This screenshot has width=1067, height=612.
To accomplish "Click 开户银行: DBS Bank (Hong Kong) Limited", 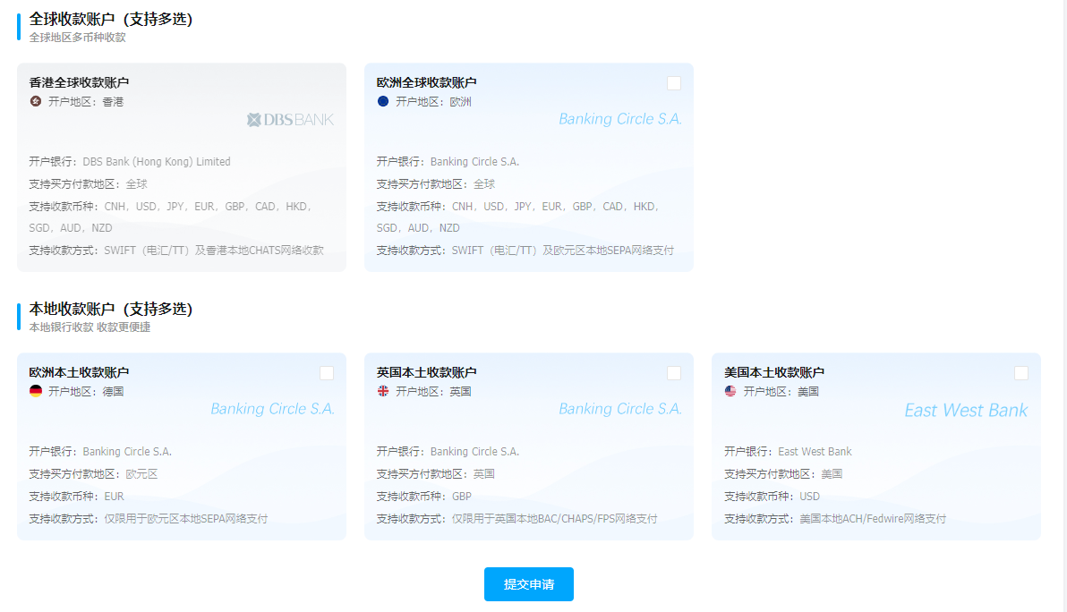I will click(x=130, y=162).
